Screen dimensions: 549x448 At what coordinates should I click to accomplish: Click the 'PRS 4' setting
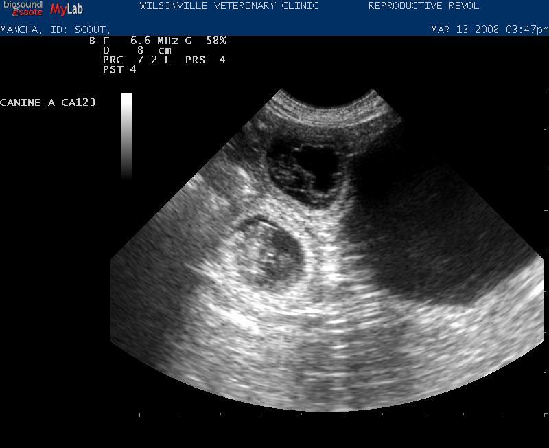coord(205,60)
